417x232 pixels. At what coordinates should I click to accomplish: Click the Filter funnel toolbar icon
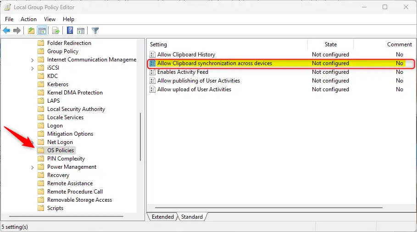[x=95, y=31]
